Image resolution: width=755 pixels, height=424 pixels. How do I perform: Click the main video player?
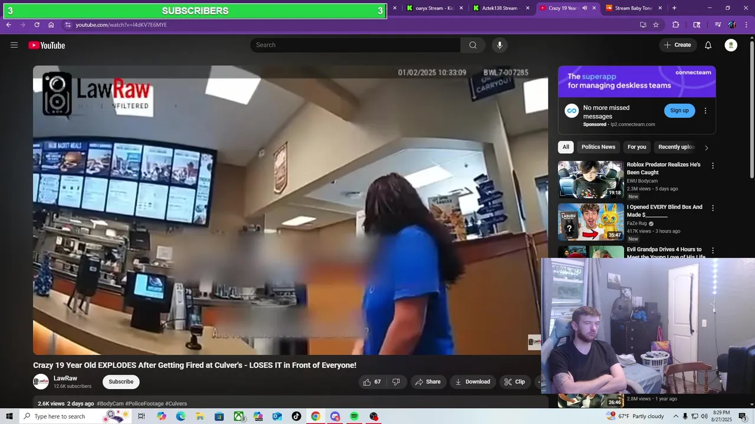click(290, 210)
